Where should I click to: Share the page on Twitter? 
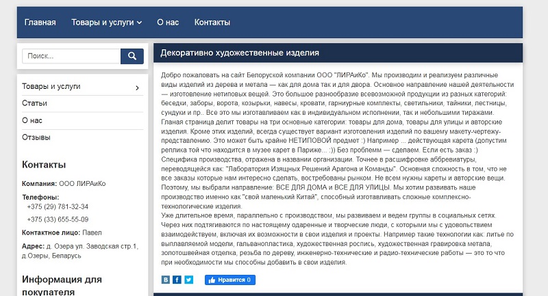click(189, 280)
